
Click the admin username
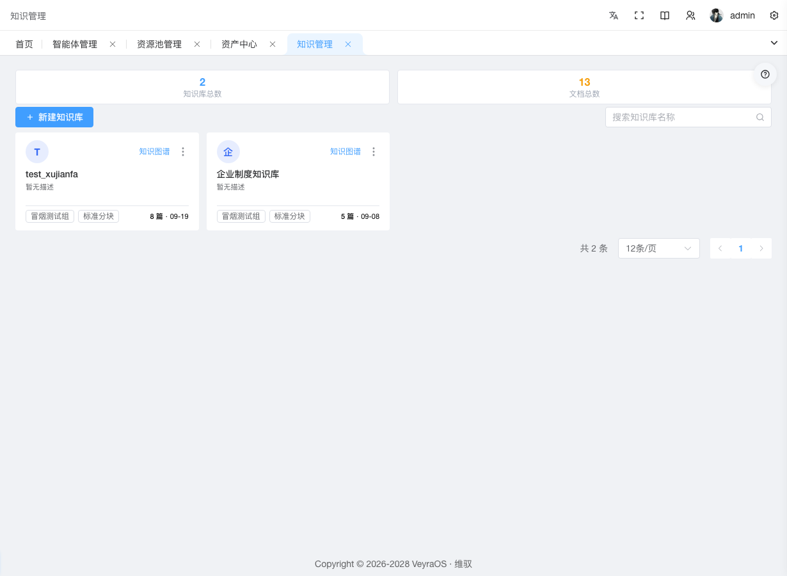742,15
